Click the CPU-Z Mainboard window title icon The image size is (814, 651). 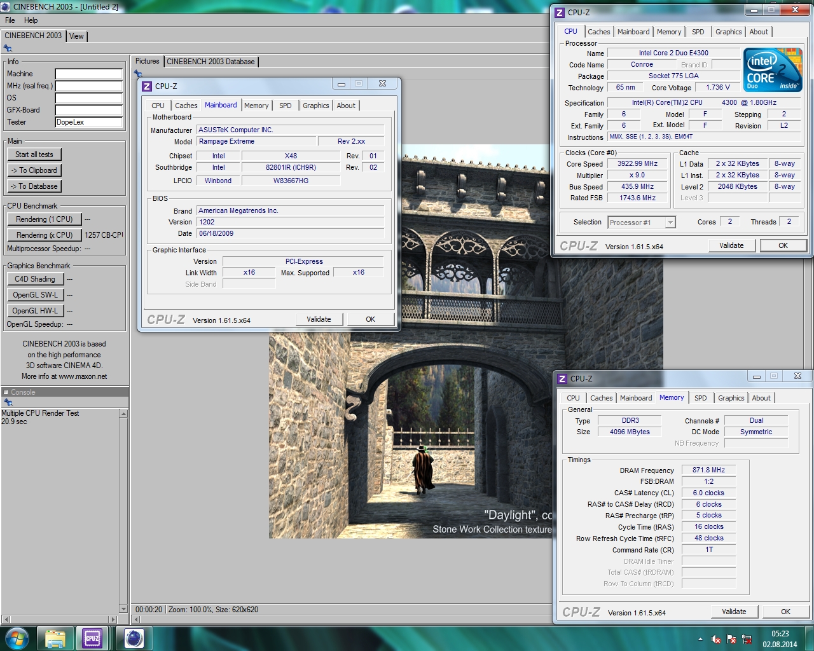point(147,86)
